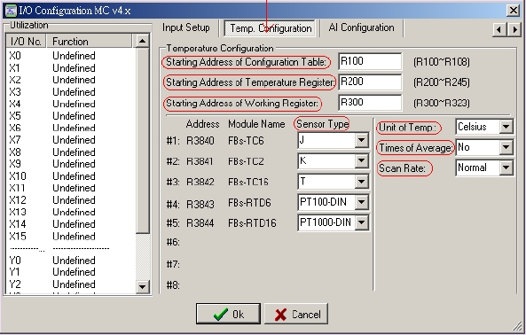Select the Y0 row in Utilization list
Screen dimensions: 526x335
(x=70, y=261)
